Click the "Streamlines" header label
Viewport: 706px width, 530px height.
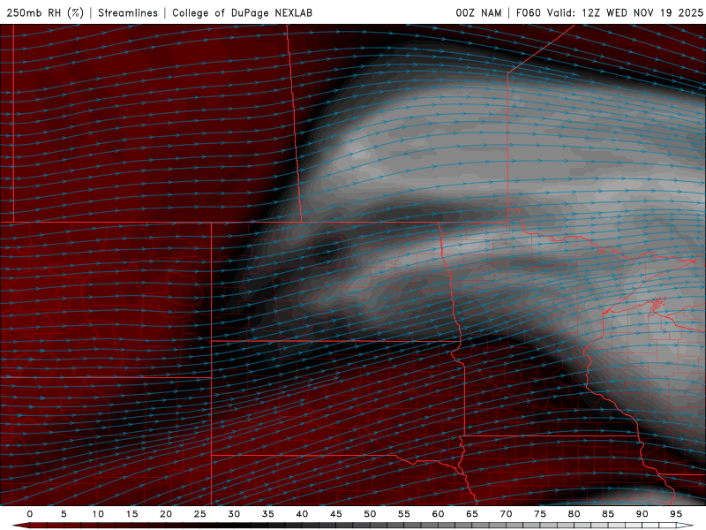coord(128,12)
